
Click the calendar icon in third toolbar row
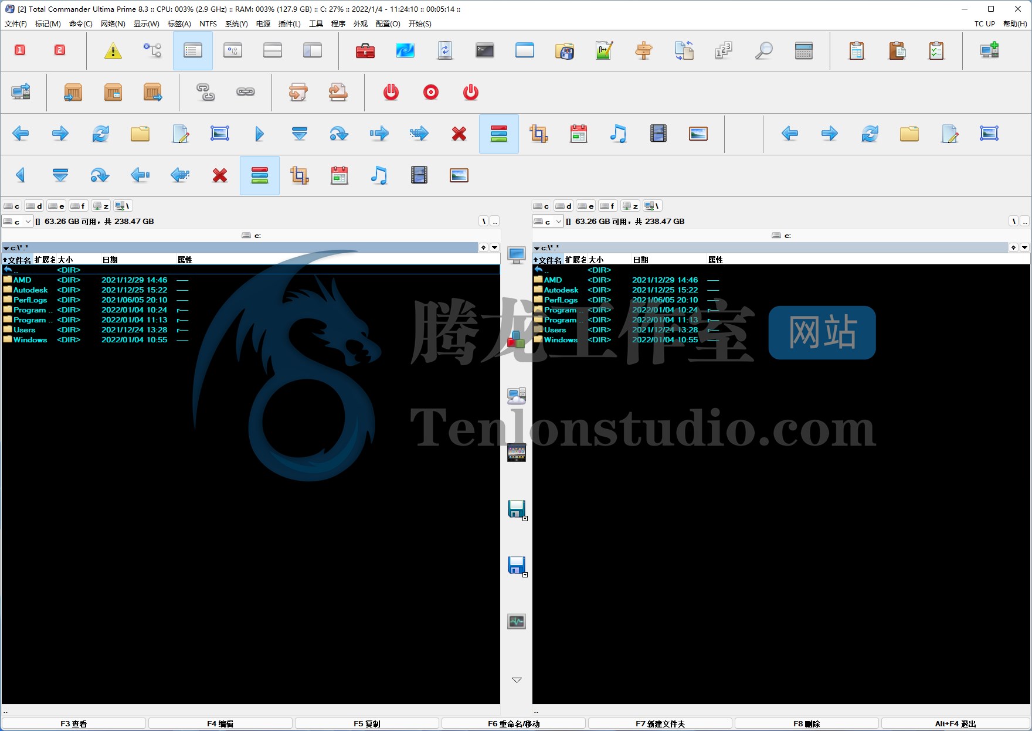coord(579,134)
